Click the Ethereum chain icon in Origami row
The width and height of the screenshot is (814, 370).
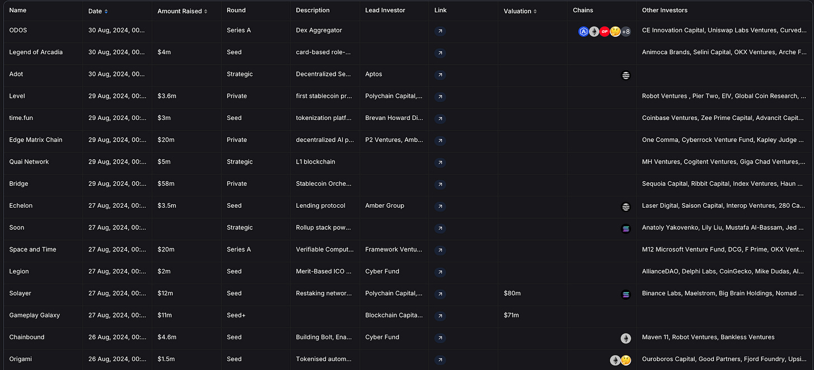point(615,361)
